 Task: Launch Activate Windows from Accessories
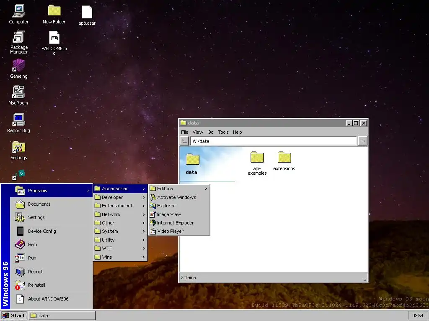[179, 197]
